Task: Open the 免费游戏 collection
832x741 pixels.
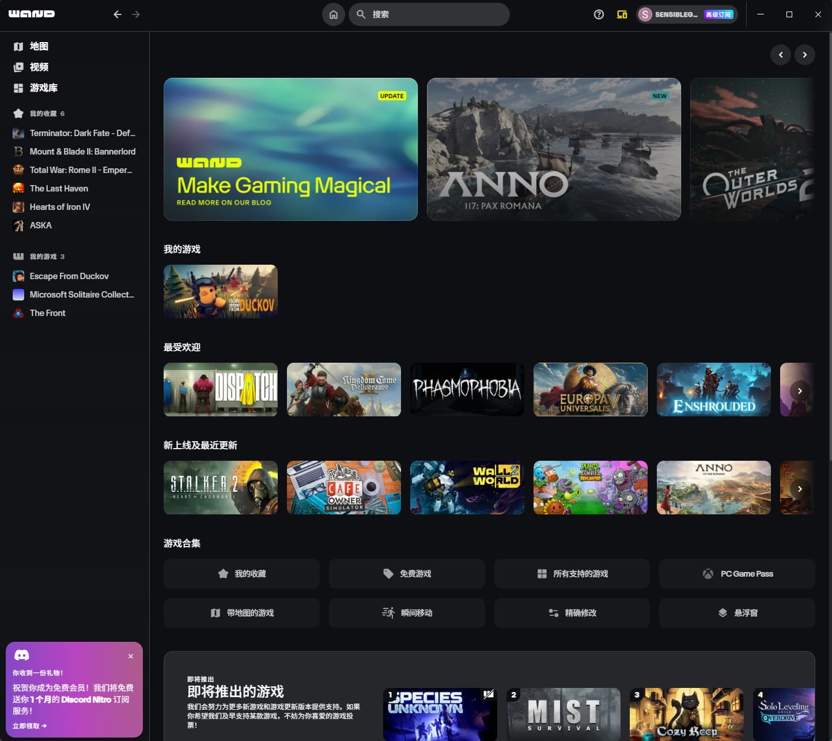Action: click(407, 574)
